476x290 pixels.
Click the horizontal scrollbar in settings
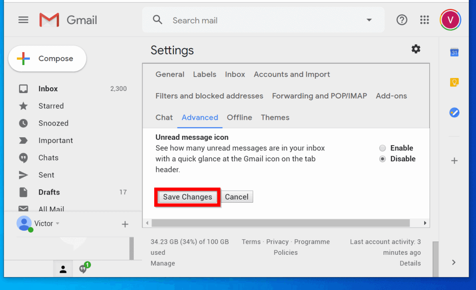tap(280, 223)
